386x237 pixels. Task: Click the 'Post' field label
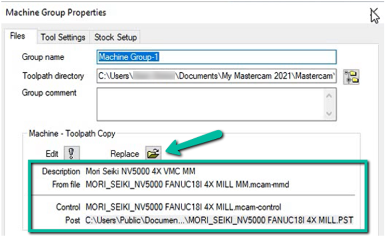point(73,220)
